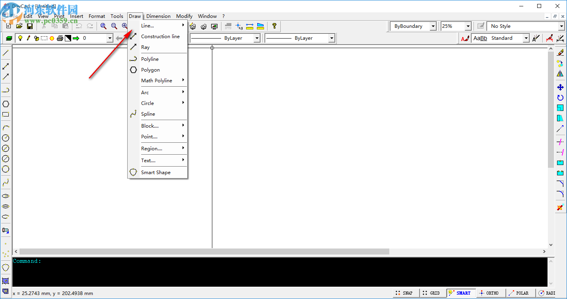Open the Tools menu
This screenshot has width=567, height=299.
[117, 16]
